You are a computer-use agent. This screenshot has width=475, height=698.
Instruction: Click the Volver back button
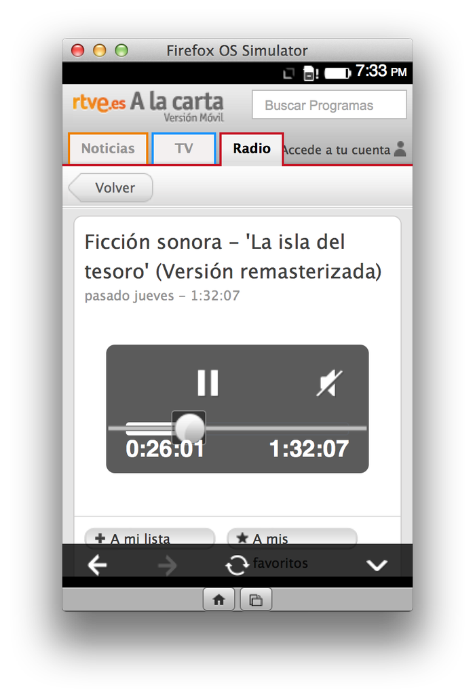tap(111, 188)
